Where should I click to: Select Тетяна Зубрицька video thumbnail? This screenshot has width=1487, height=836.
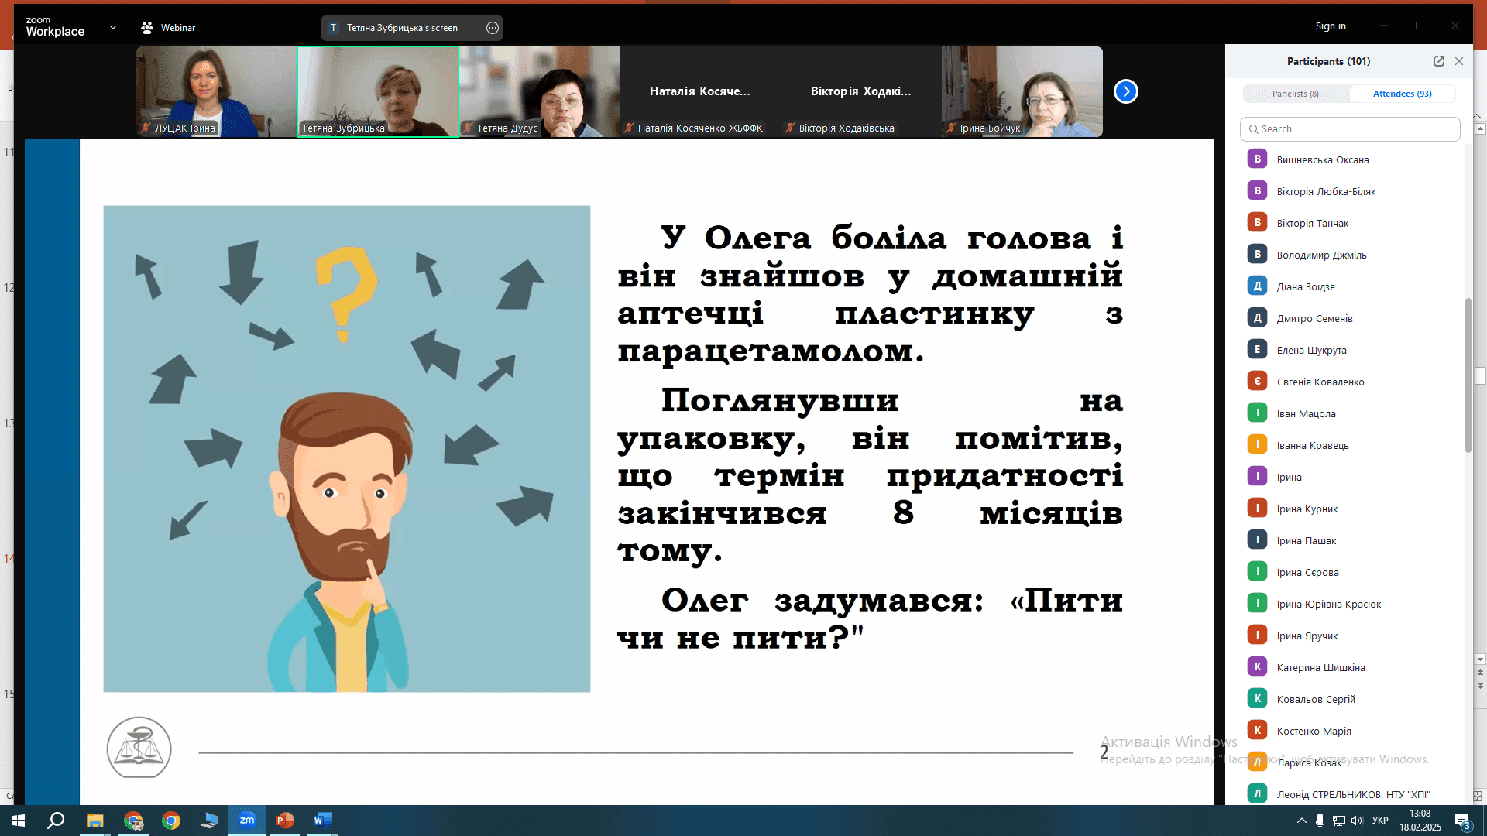click(378, 91)
